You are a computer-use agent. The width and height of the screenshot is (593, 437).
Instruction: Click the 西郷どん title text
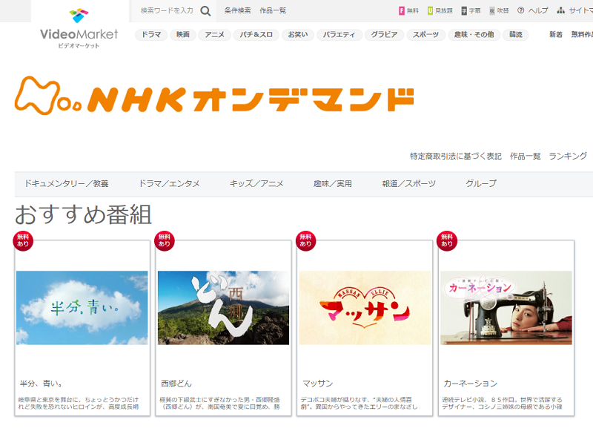pos(176,384)
